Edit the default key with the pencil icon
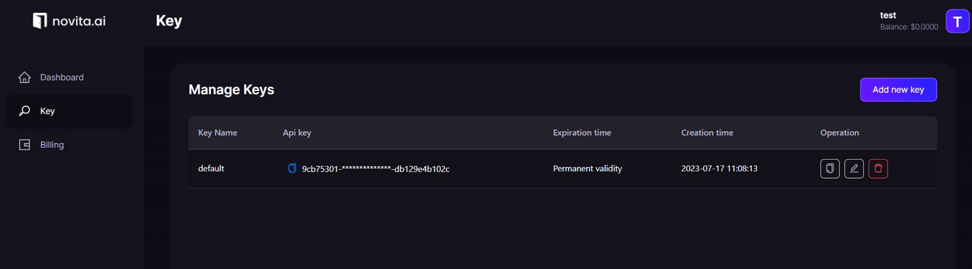972x269 pixels. coord(854,168)
